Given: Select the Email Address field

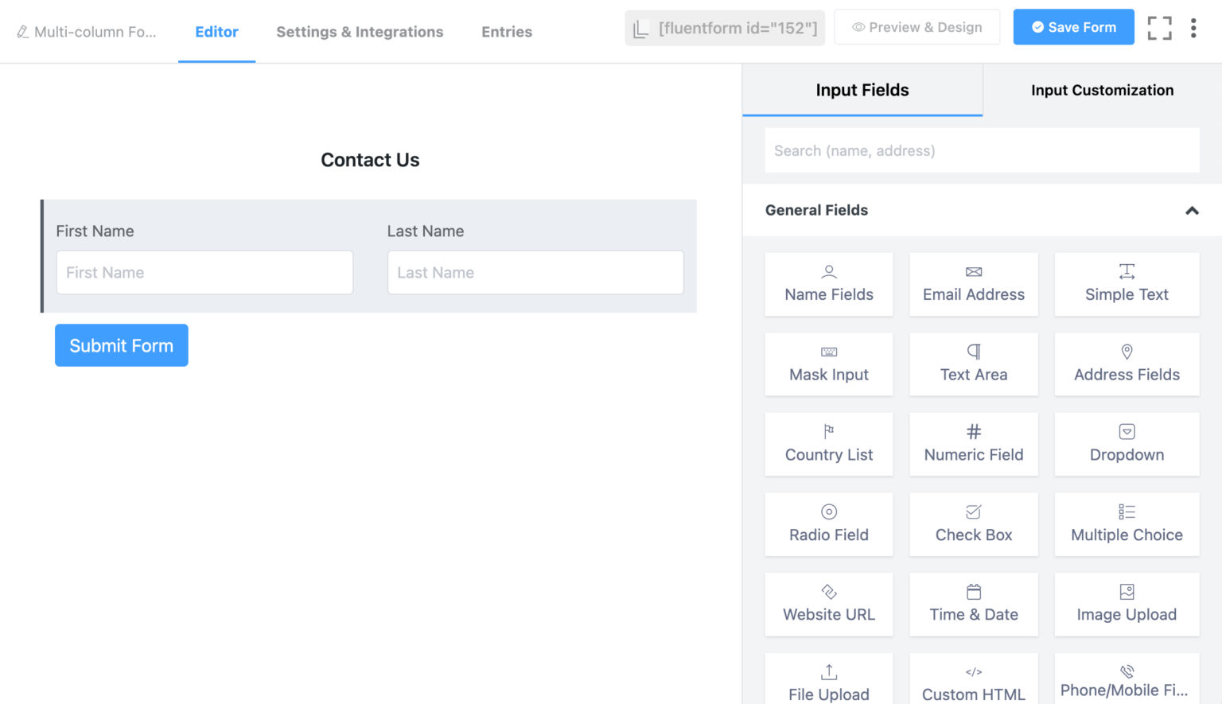Looking at the screenshot, I should coord(973,284).
